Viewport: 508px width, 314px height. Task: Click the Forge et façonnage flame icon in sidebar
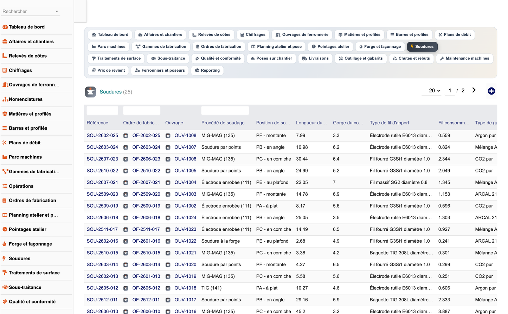pyautogui.click(x=5, y=244)
